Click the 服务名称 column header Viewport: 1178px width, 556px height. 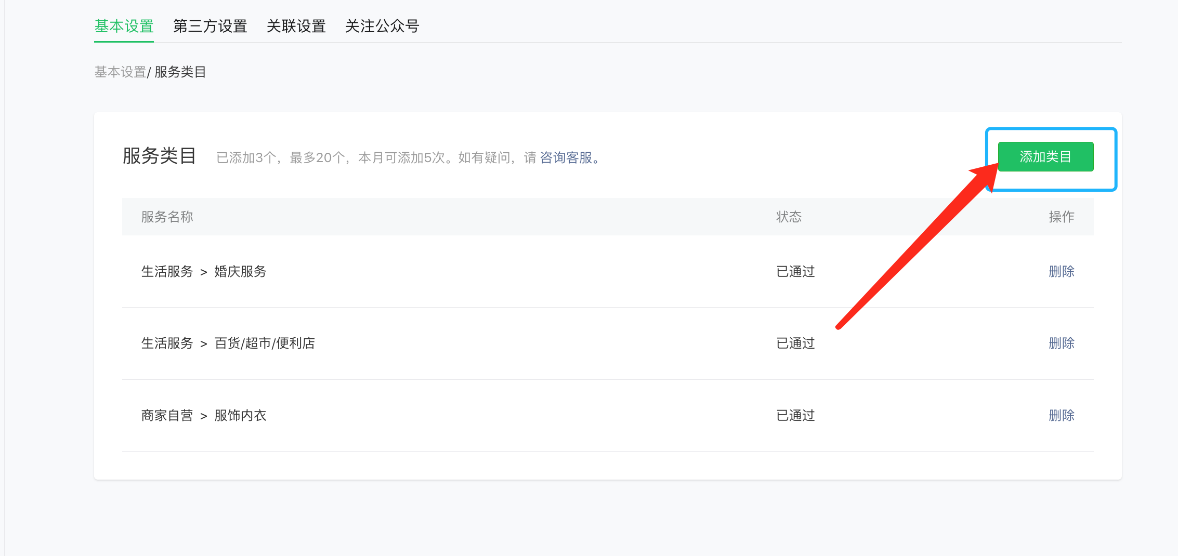(167, 217)
